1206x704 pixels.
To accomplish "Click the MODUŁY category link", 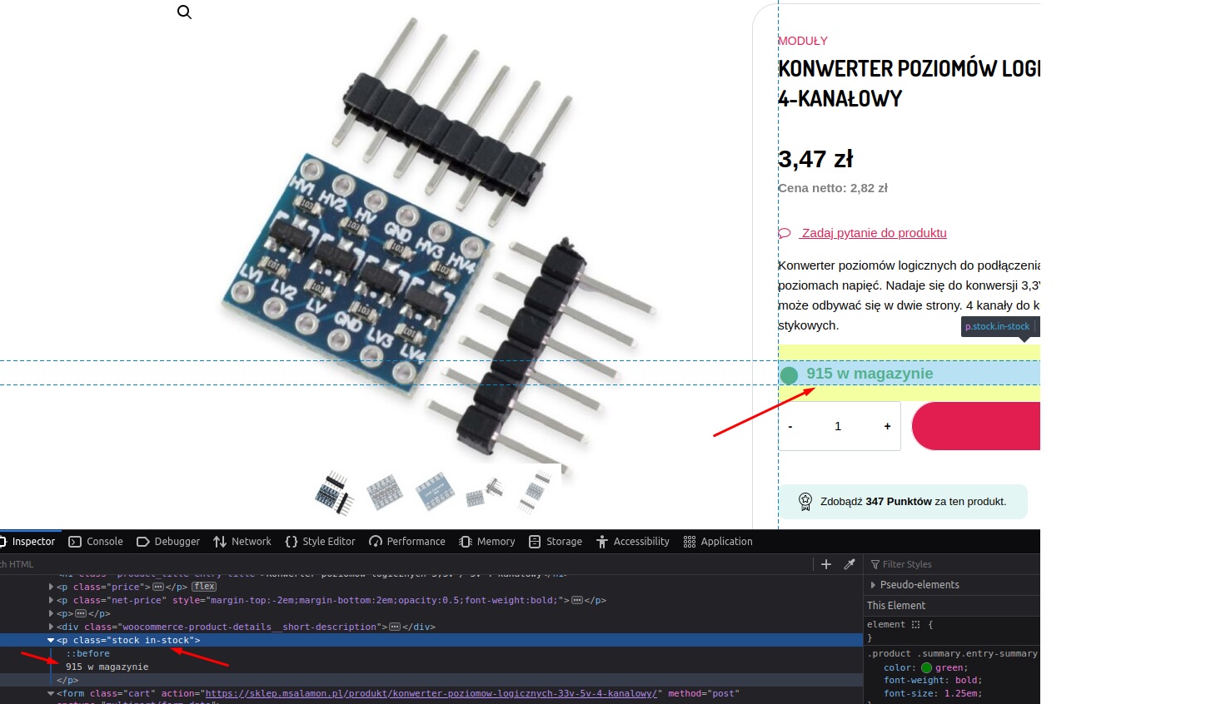I will (x=803, y=41).
